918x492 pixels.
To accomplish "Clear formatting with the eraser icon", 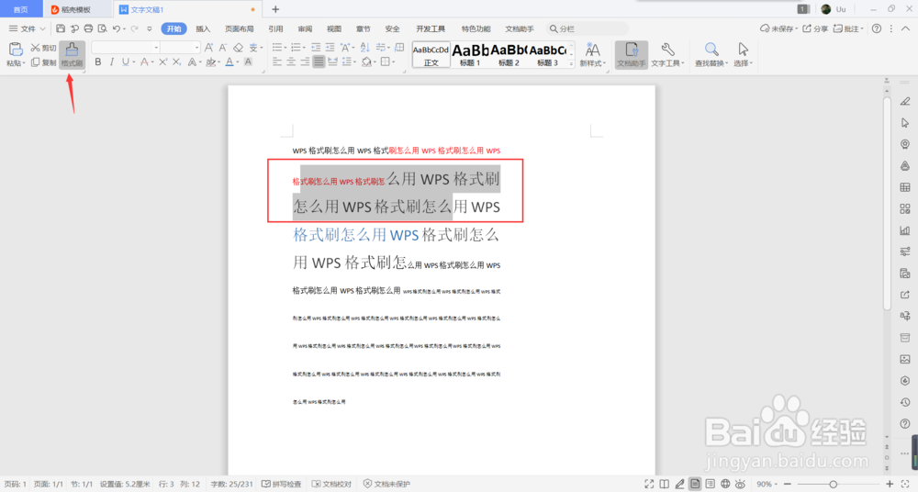I will click(238, 48).
